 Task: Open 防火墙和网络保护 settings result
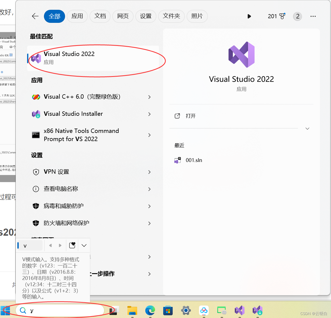click(93, 223)
